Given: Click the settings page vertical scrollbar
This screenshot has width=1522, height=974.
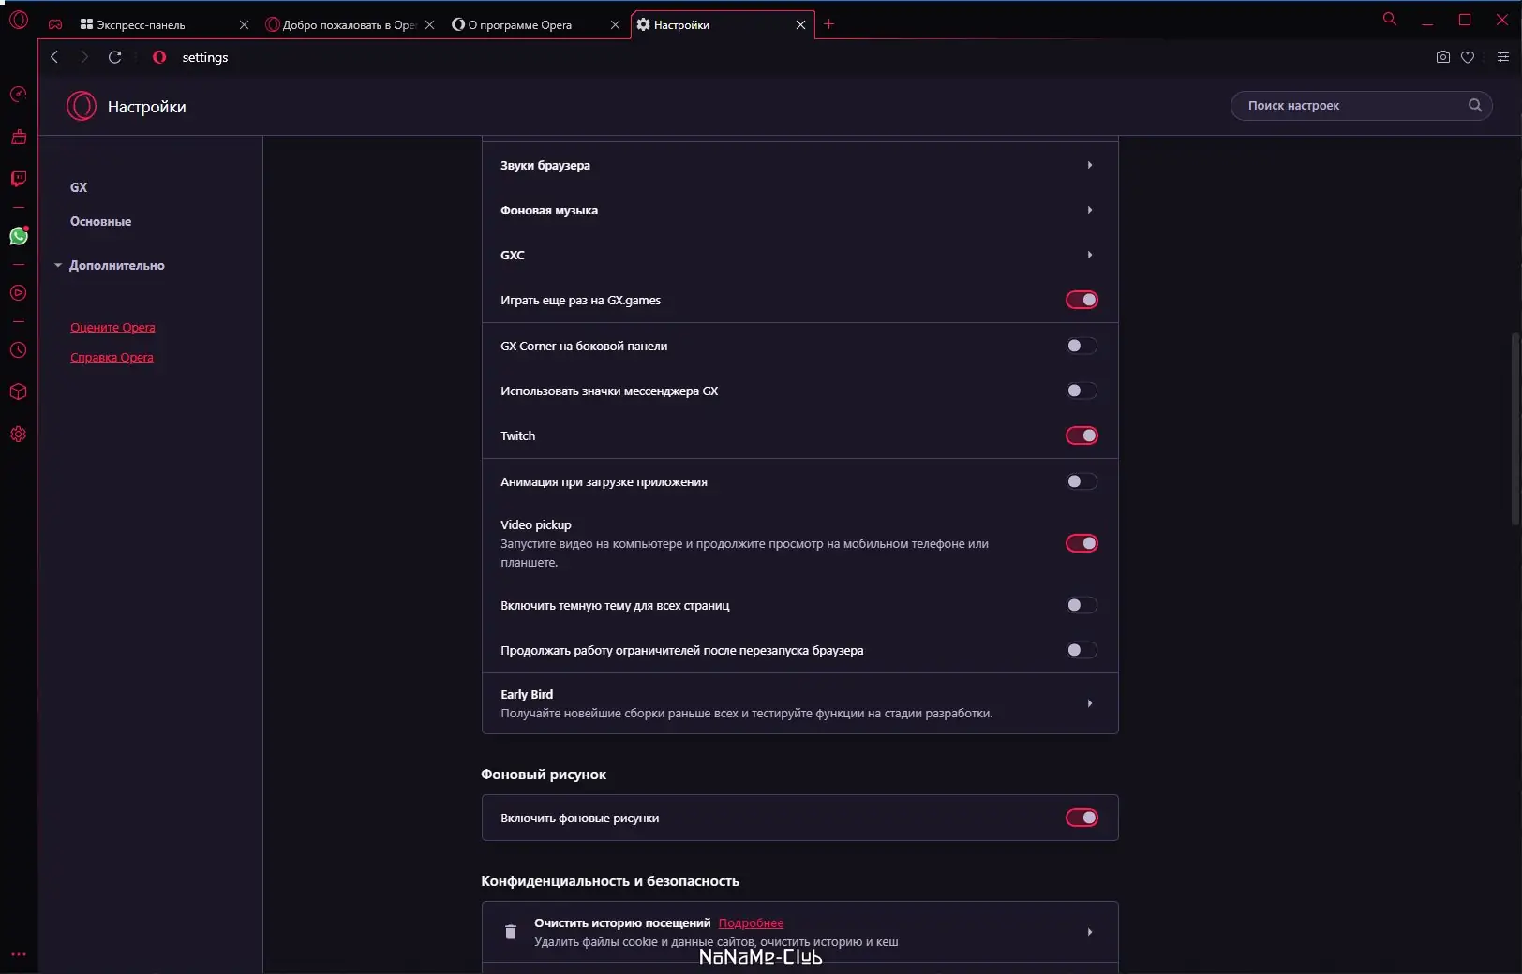Looking at the screenshot, I should coord(1515,428).
